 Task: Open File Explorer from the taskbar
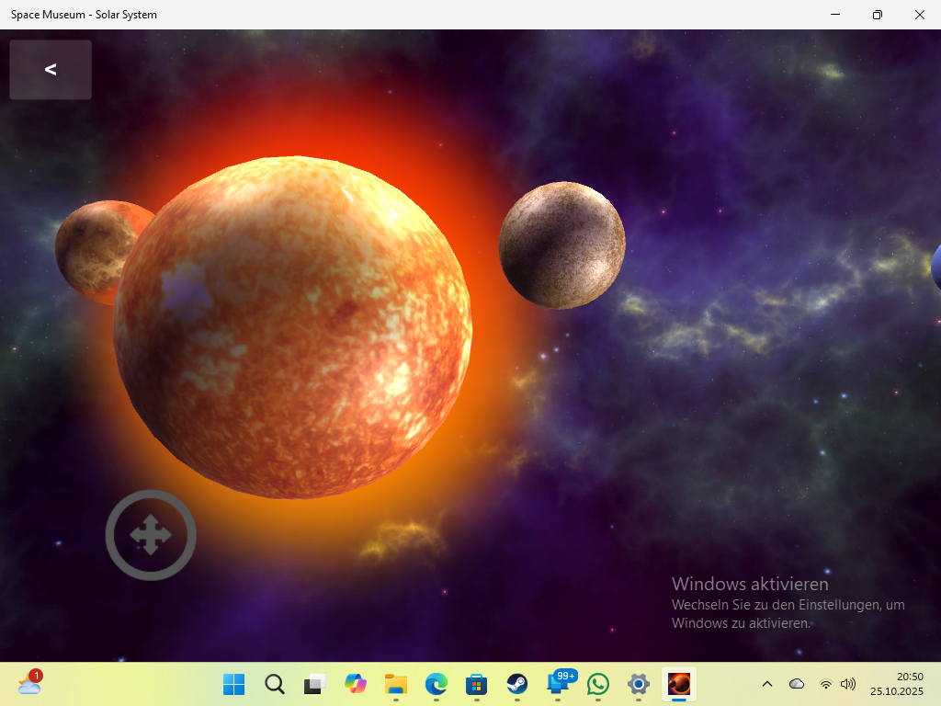click(x=396, y=684)
